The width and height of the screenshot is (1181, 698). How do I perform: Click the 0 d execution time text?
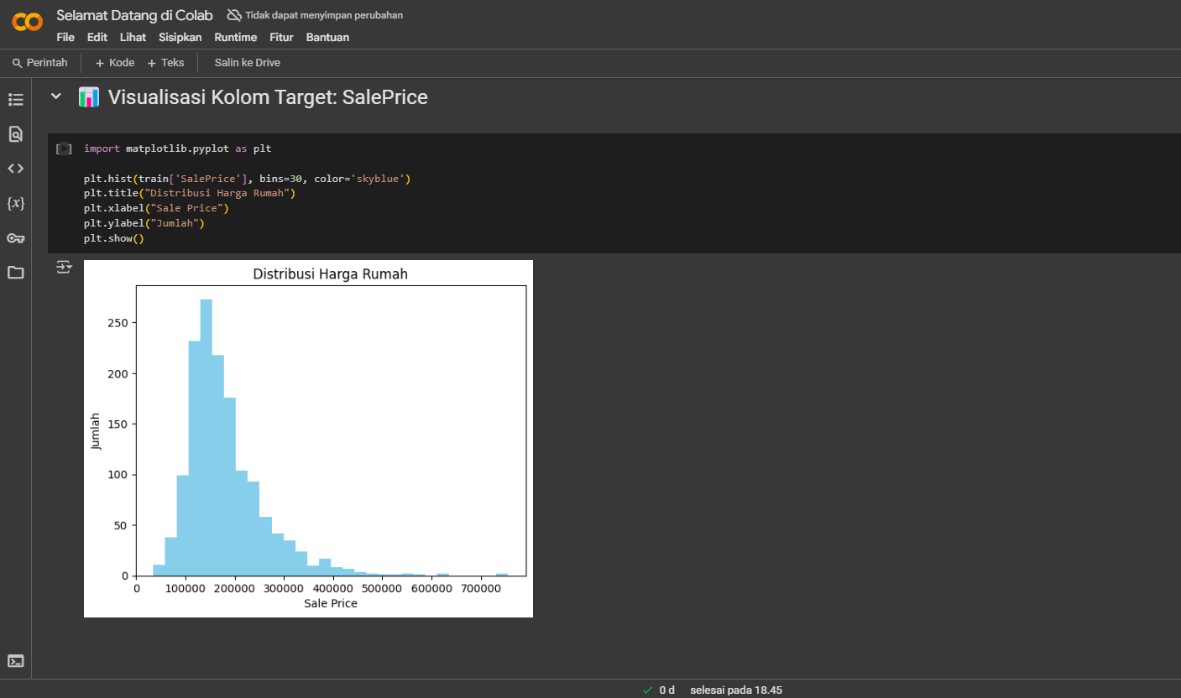(666, 690)
